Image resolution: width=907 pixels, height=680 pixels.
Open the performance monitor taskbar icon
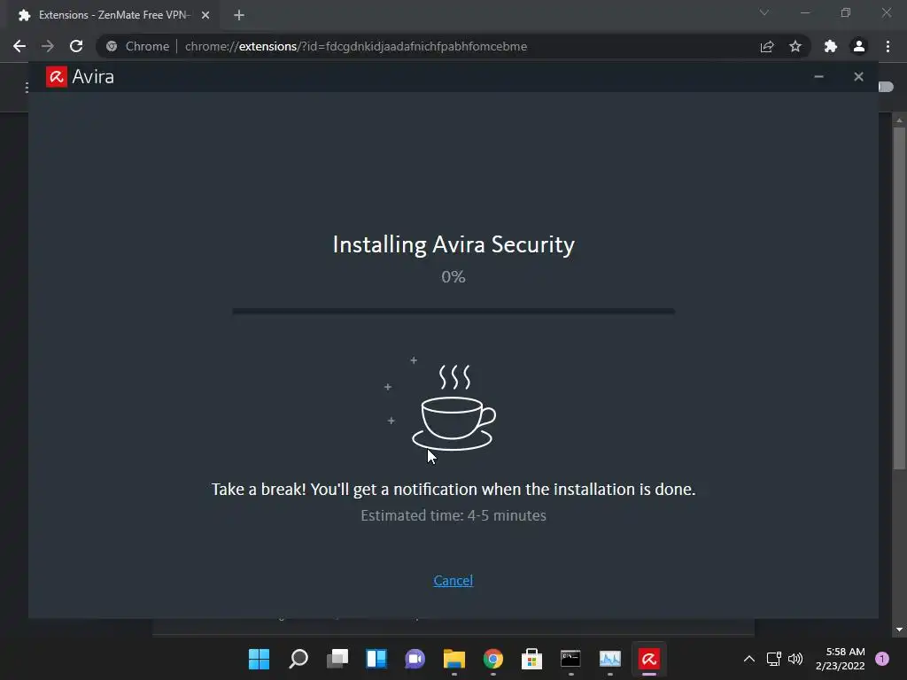(x=609, y=659)
